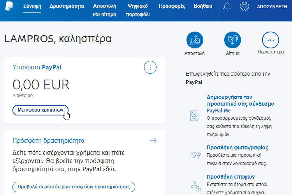This screenshot has height=195, width=292.
Task: Click the Αίτημα label under request icon
Action: point(232,53)
